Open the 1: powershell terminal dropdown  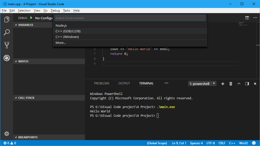202,84
